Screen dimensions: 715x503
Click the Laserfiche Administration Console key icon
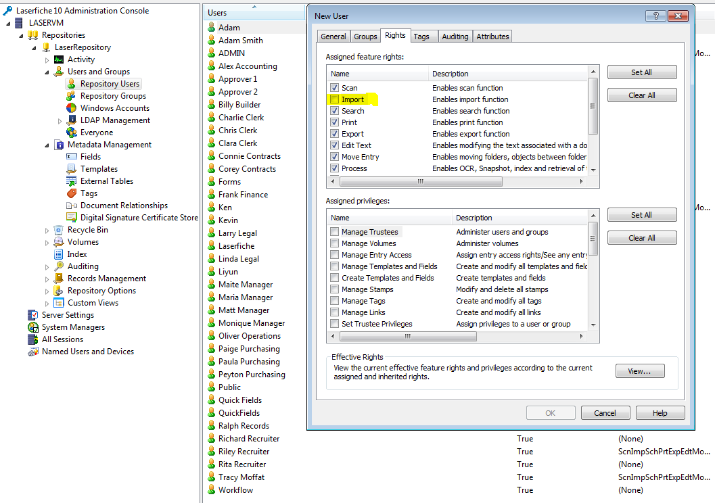(x=7, y=10)
